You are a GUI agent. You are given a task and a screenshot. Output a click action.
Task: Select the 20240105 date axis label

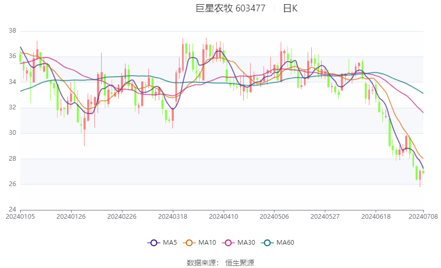[x=20, y=217]
